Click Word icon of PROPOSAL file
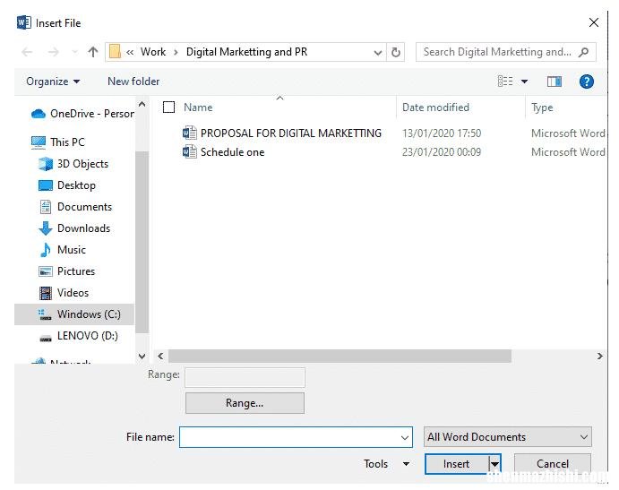 click(190, 133)
